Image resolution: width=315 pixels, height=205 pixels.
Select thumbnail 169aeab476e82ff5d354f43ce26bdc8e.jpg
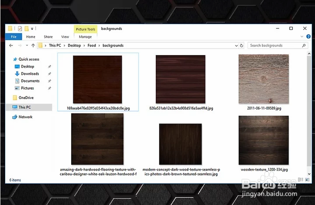pos(97,80)
